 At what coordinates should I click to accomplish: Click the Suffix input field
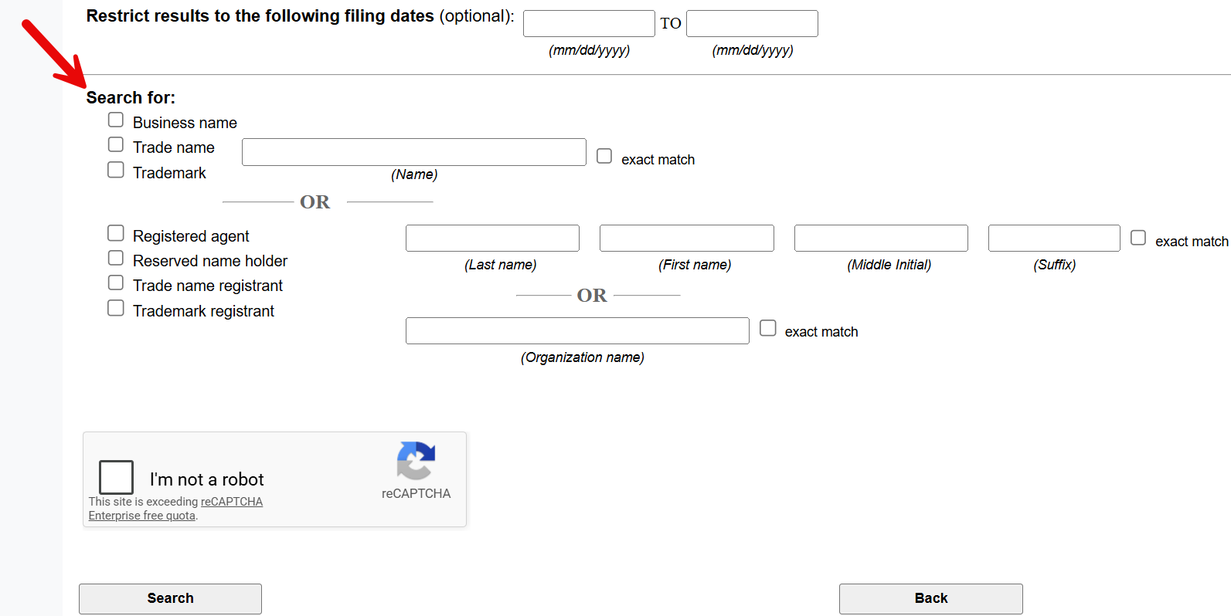click(x=1054, y=238)
